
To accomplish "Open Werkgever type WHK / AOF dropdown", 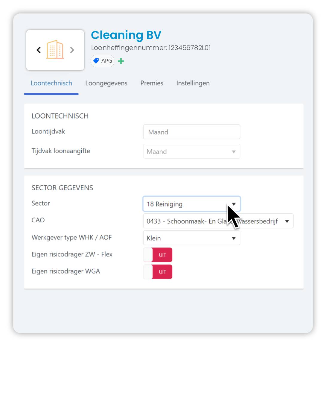I will pos(191,238).
